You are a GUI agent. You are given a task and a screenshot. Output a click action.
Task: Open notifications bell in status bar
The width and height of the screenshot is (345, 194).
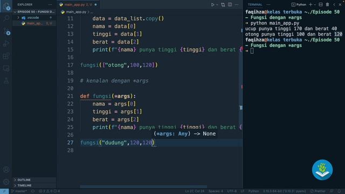click(339, 191)
